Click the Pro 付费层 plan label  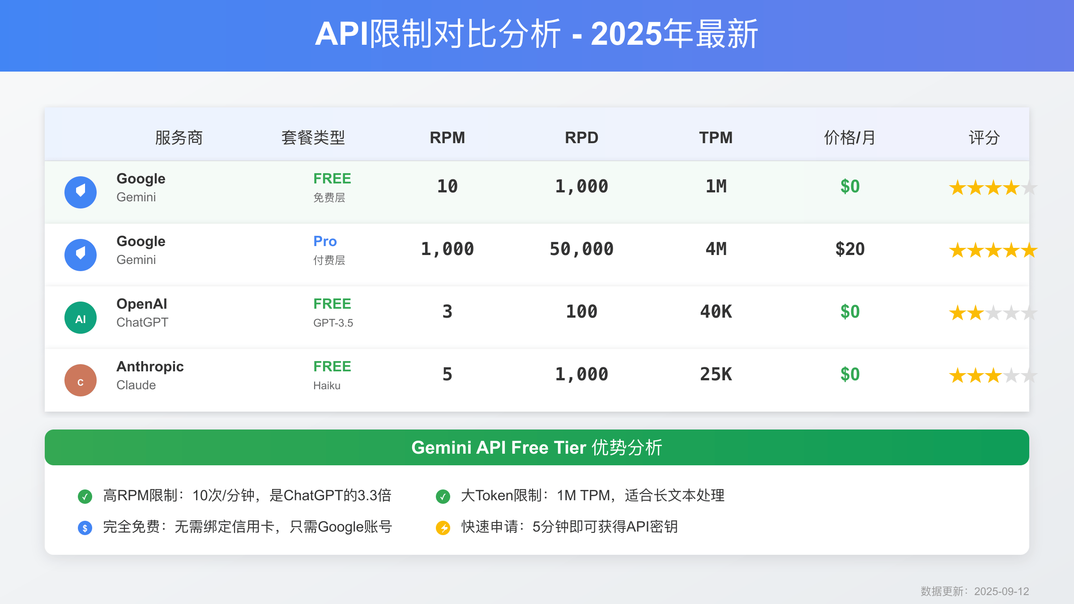coord(329,250)
